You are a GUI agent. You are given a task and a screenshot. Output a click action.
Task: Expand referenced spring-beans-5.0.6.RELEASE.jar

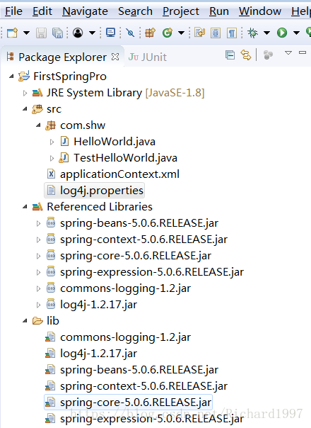click(38, 224)
